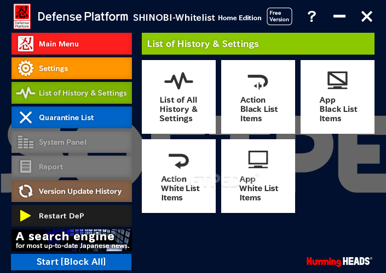Click the Action Black List arrow icon

point(258,81)
